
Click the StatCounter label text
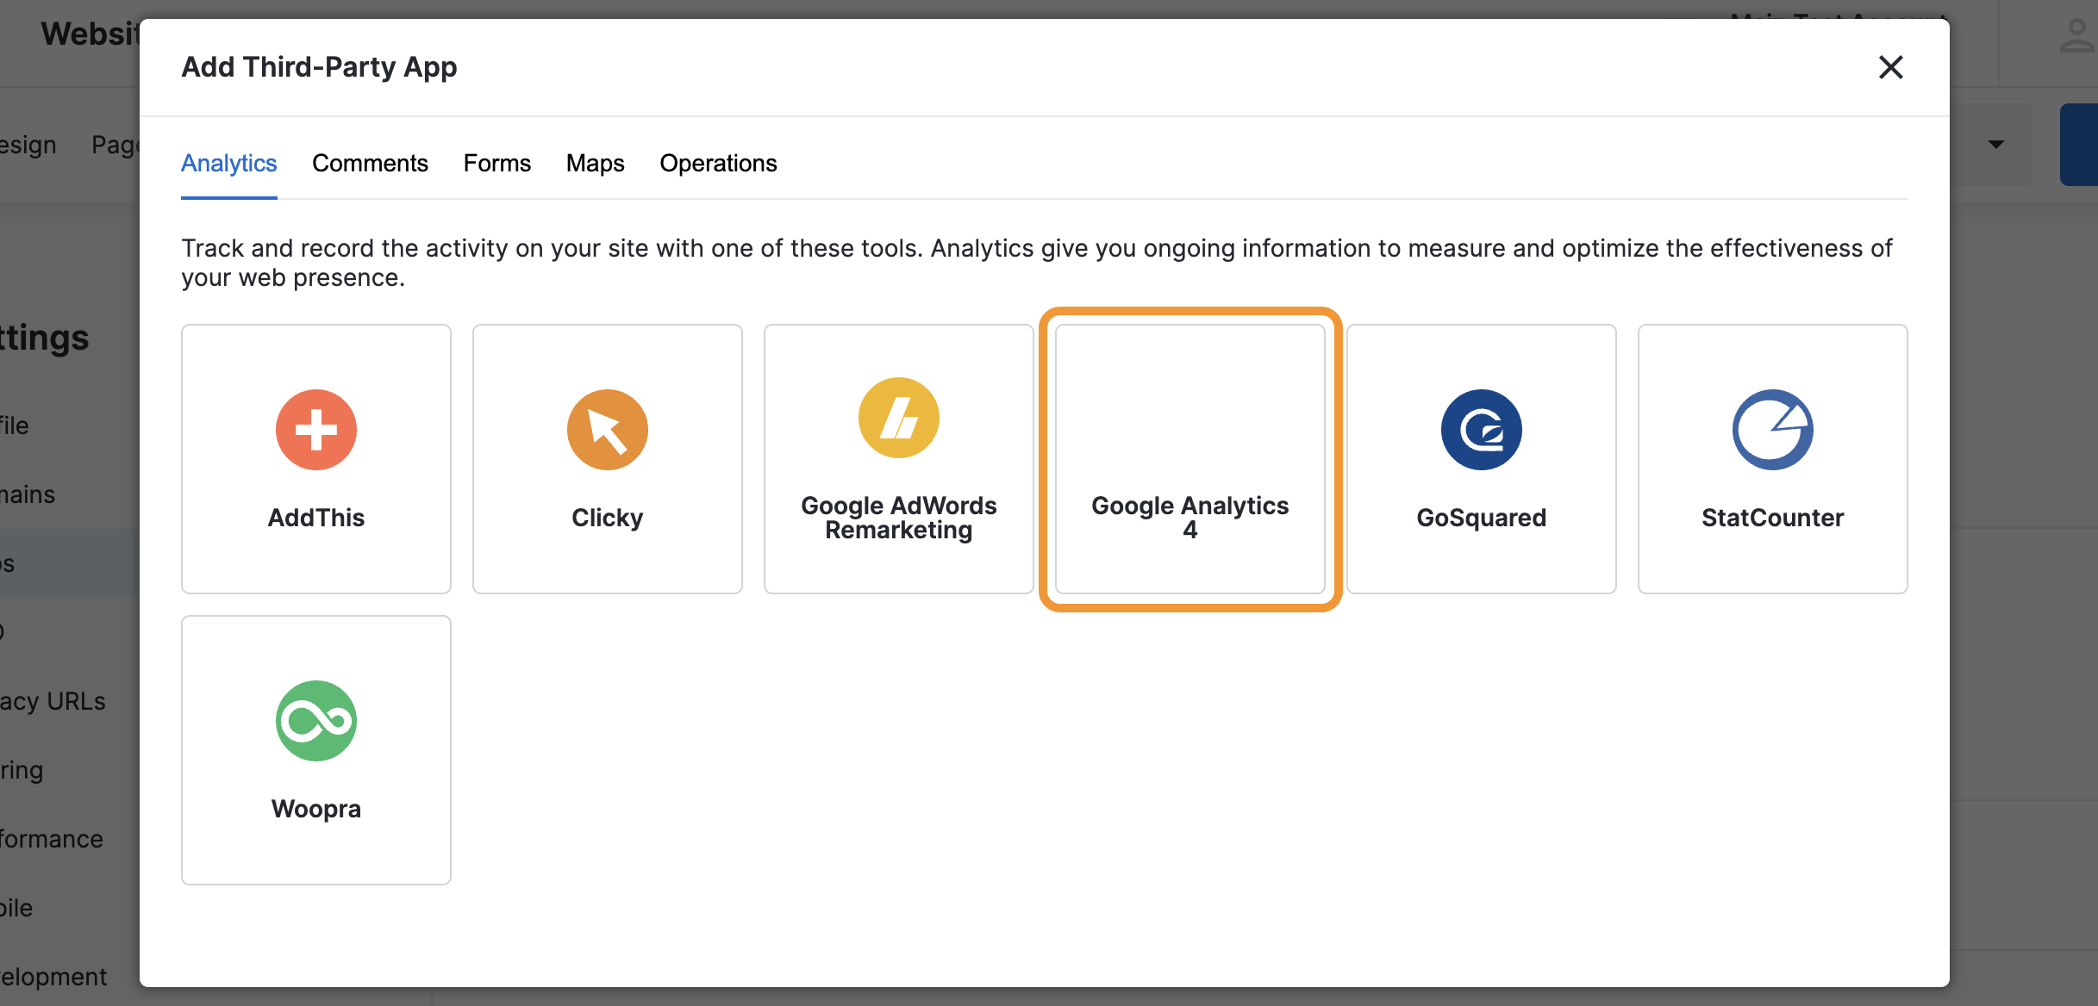click(x=1772, y=518)
